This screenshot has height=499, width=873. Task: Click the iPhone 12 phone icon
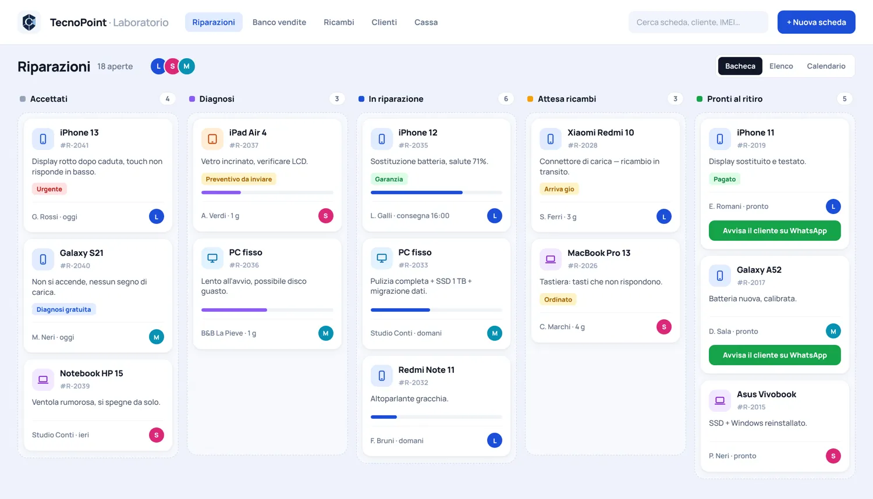pos(382,139)
